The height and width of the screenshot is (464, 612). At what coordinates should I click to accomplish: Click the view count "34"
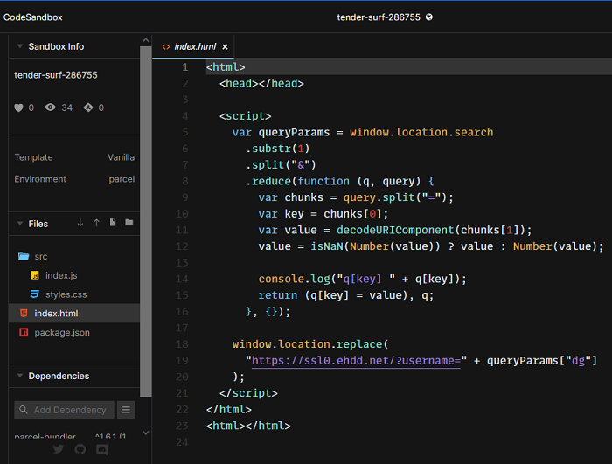(66, 107)
